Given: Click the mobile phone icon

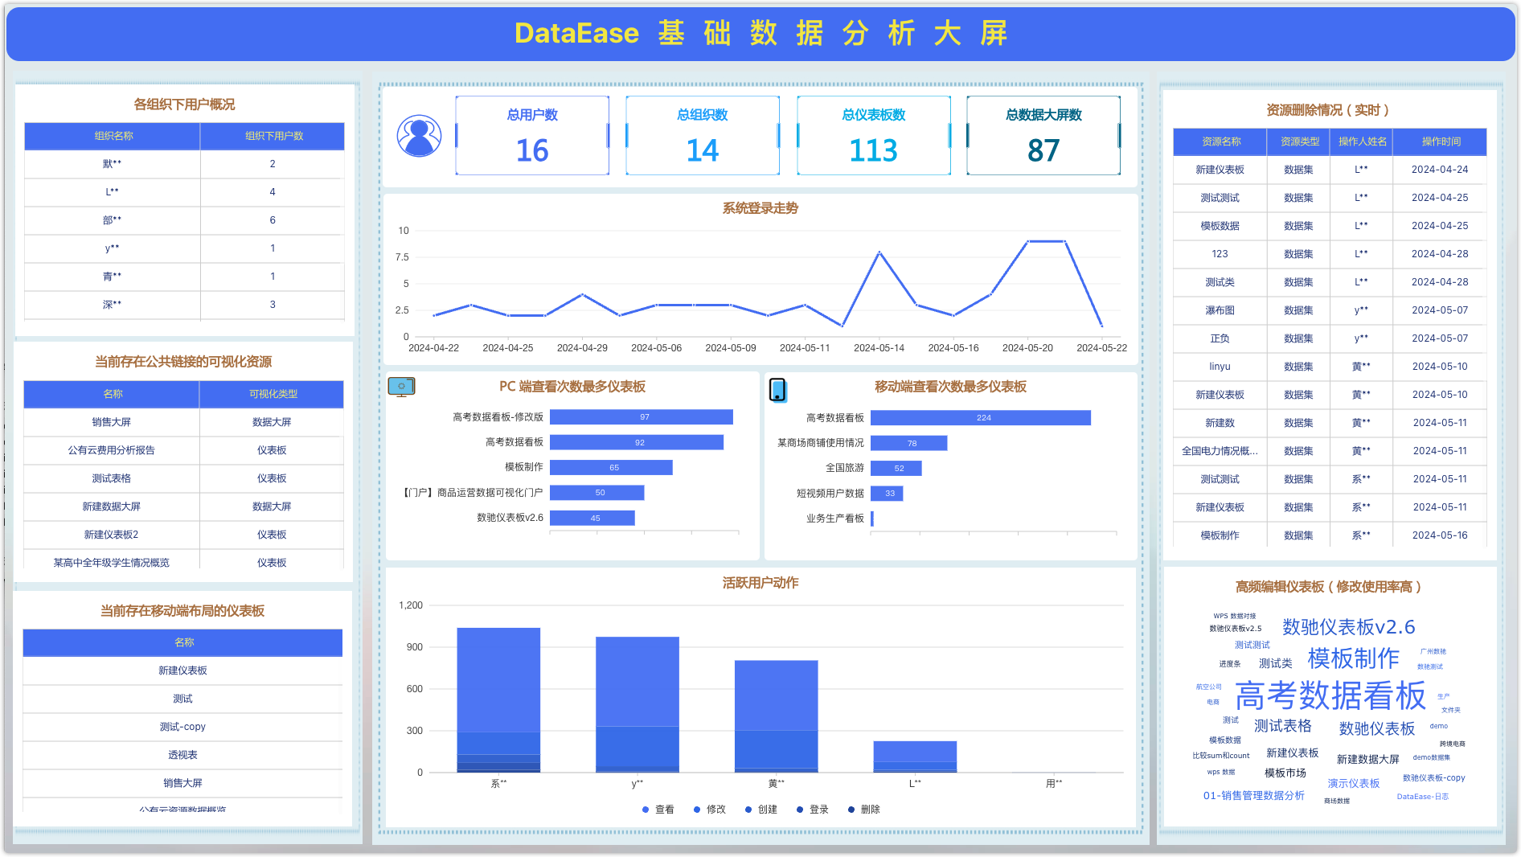Looking at the screenshot, I should click(777, 390).
